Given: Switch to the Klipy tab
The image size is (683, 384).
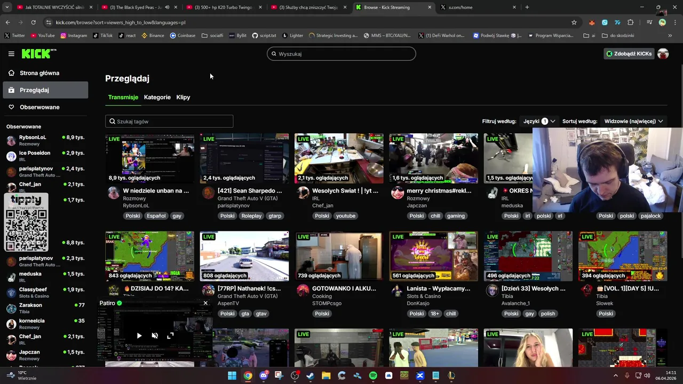Looking at the screenshot, I should (x=183, y=97).
